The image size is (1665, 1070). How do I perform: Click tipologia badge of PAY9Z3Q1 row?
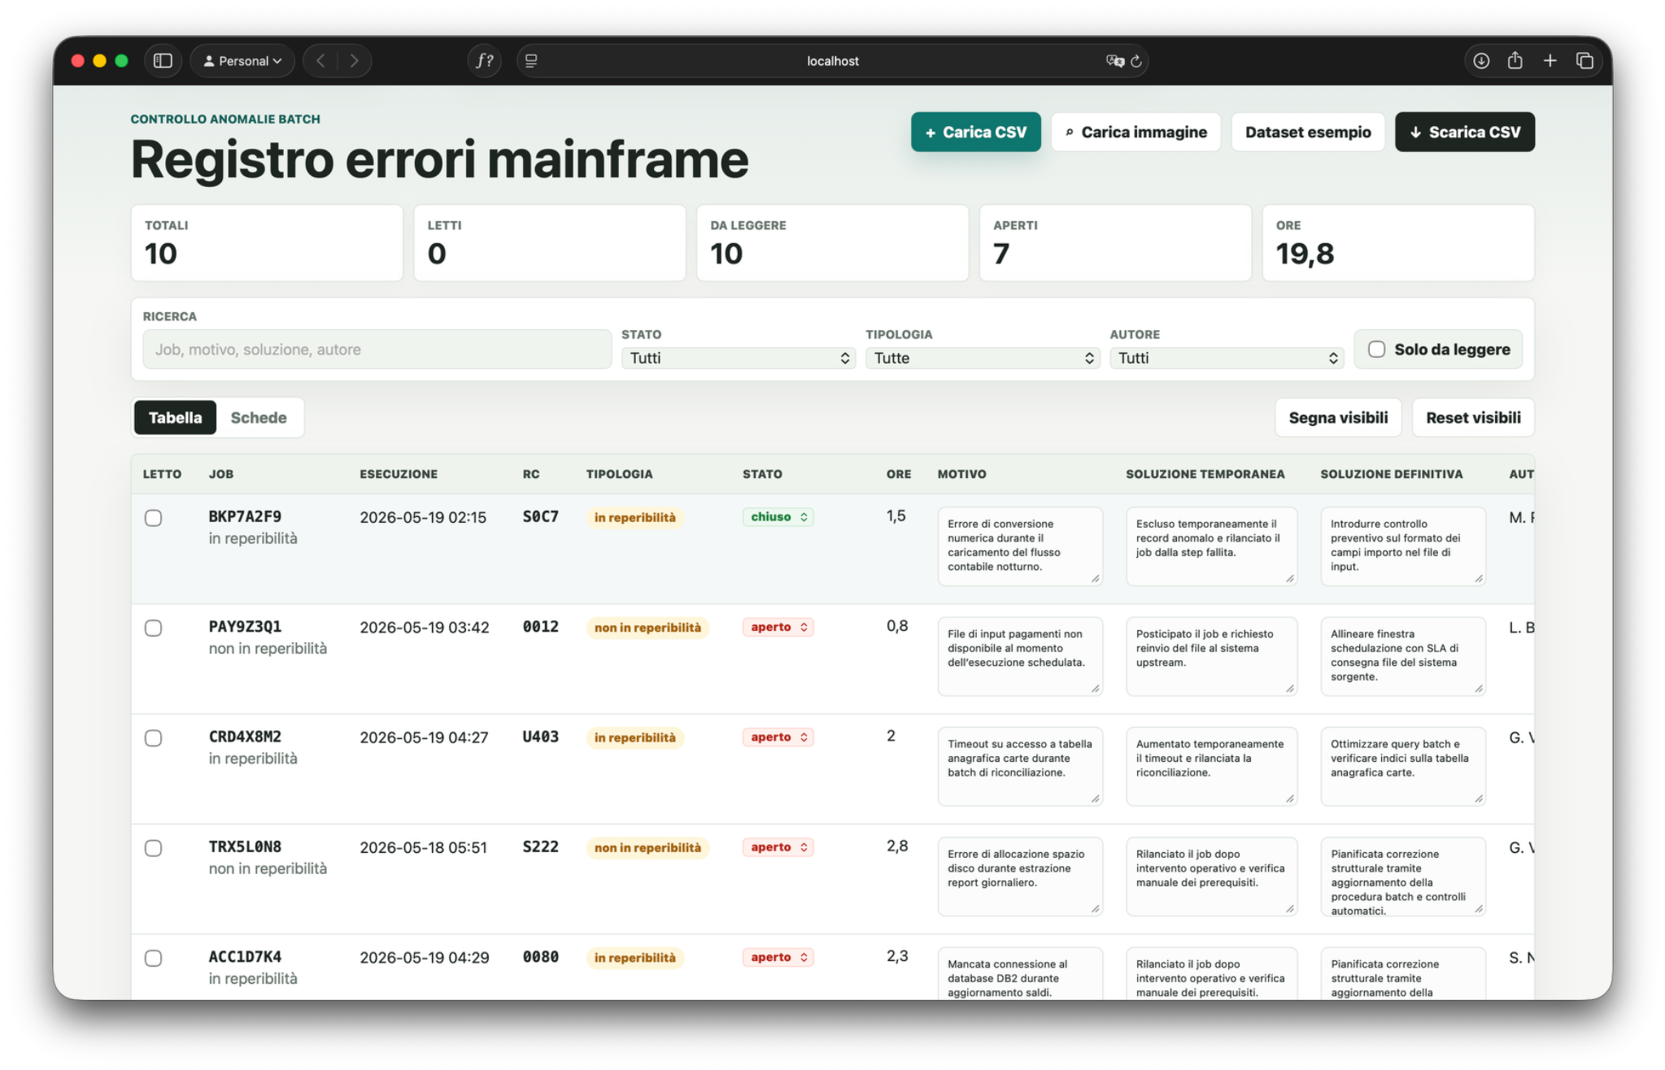647,628
